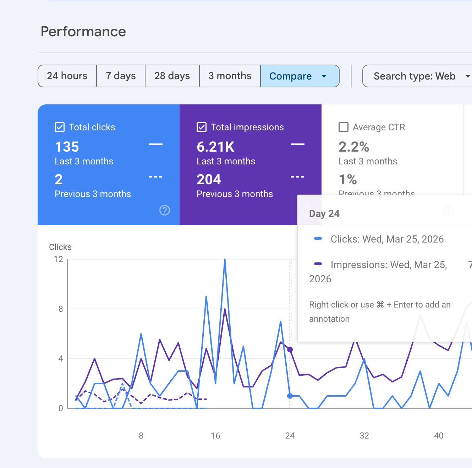Screen dimensions: 472x468
Task: Click previous period clicks value 2
Action: point(59,180)
